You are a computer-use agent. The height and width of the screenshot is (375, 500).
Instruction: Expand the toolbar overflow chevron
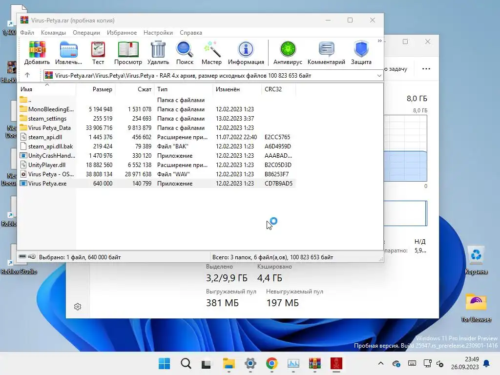click(x=379, y=41)
